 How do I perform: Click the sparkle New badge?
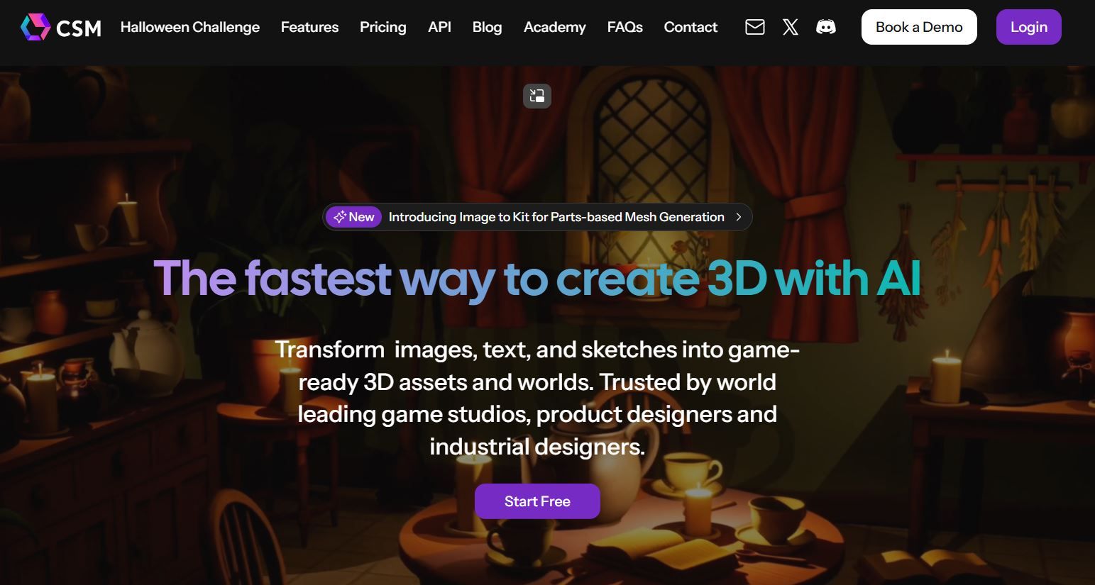point(354,217)
